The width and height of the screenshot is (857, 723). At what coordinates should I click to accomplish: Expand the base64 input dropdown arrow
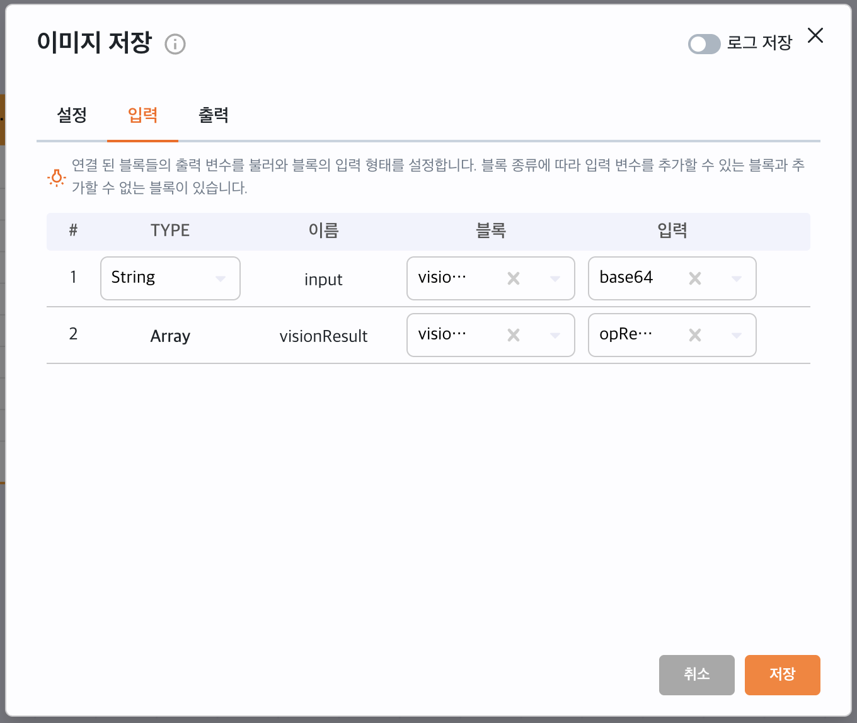(737, 278)
